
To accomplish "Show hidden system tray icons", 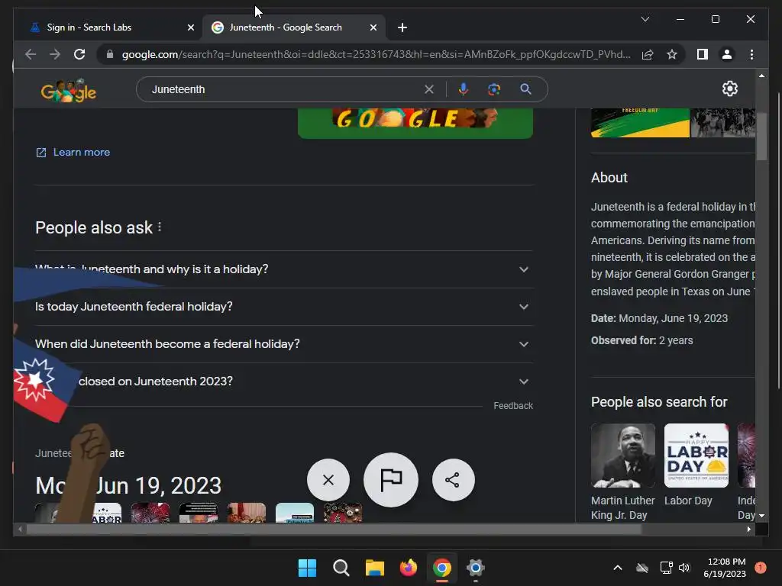I will click(x=617, y=568).
